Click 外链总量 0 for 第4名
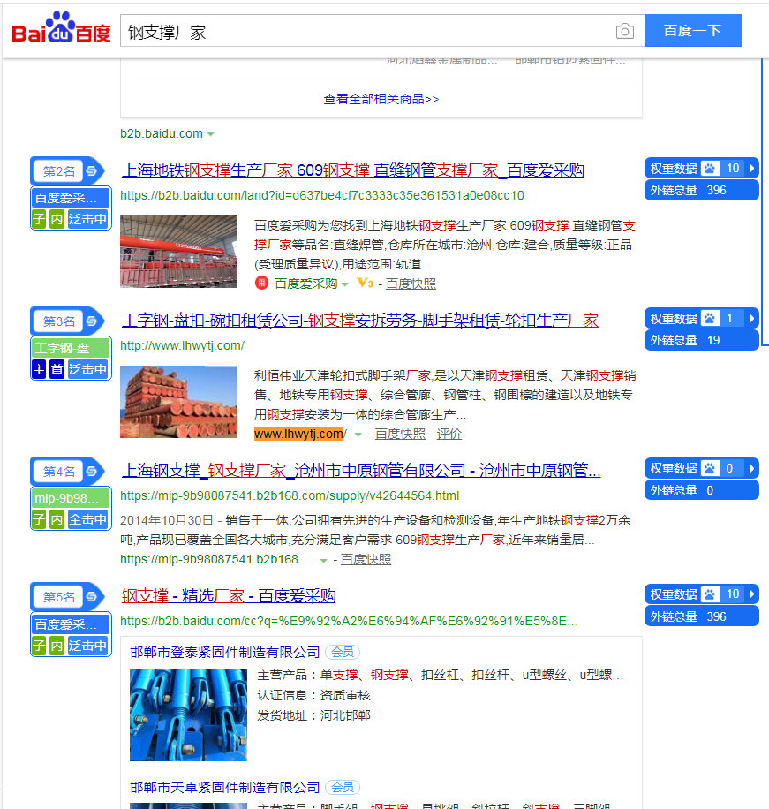 click(x=701, y=490)
